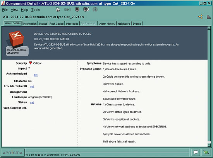Open the Neighbors tab
Viewport: 213px width, 158px height.
124,24
